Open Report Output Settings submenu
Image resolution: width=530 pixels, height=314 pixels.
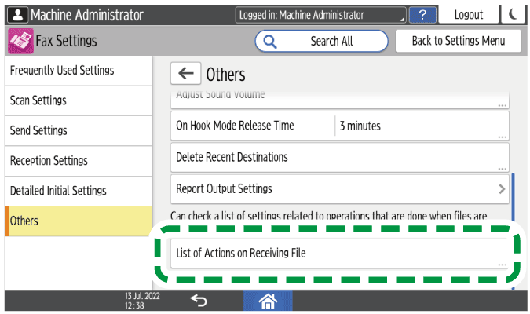pos(340,188)
